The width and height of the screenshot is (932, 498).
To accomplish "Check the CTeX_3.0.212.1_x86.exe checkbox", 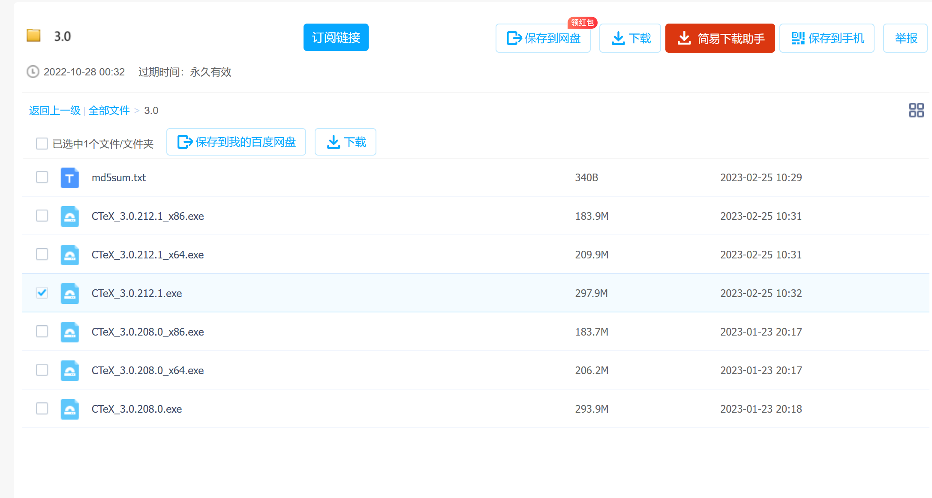I will [x=42, y=216].
